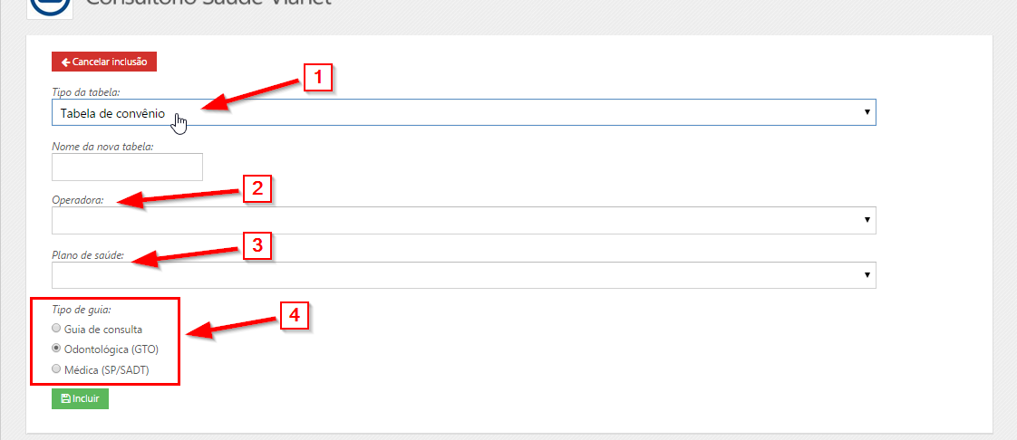Click the Tabela de convênio selected value
The width and height of the screenshot is (1017, 440).
pyautogui.click(x=112, y=113)
